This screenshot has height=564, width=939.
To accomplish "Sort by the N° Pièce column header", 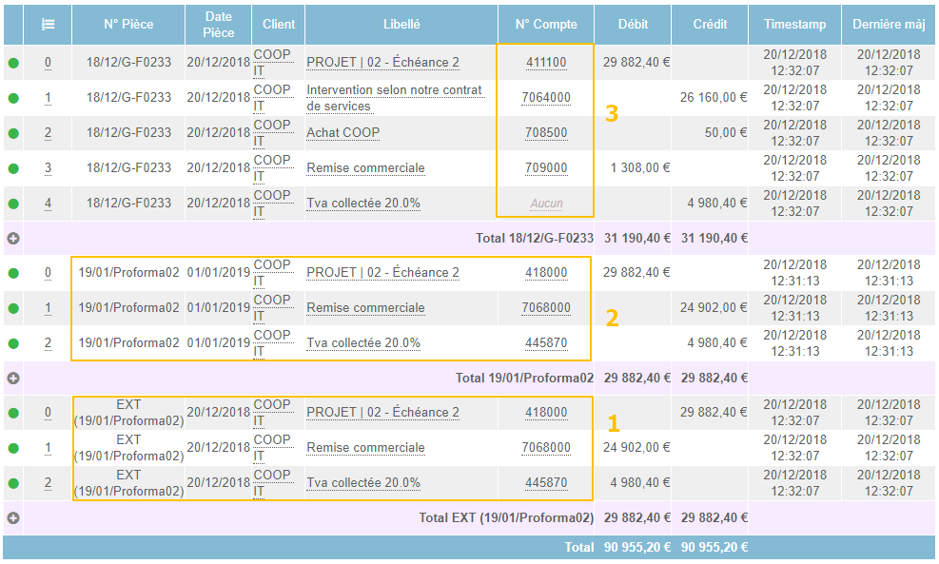I will click(128, 25).
